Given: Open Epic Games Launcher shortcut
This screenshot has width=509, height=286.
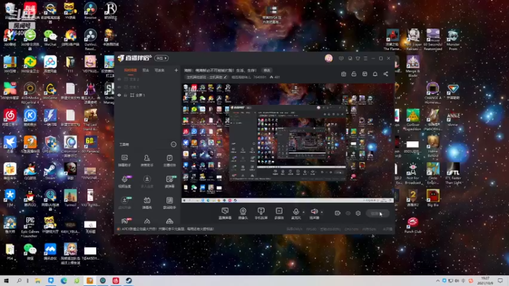Looking at the screenshot, I should [30, 227].
